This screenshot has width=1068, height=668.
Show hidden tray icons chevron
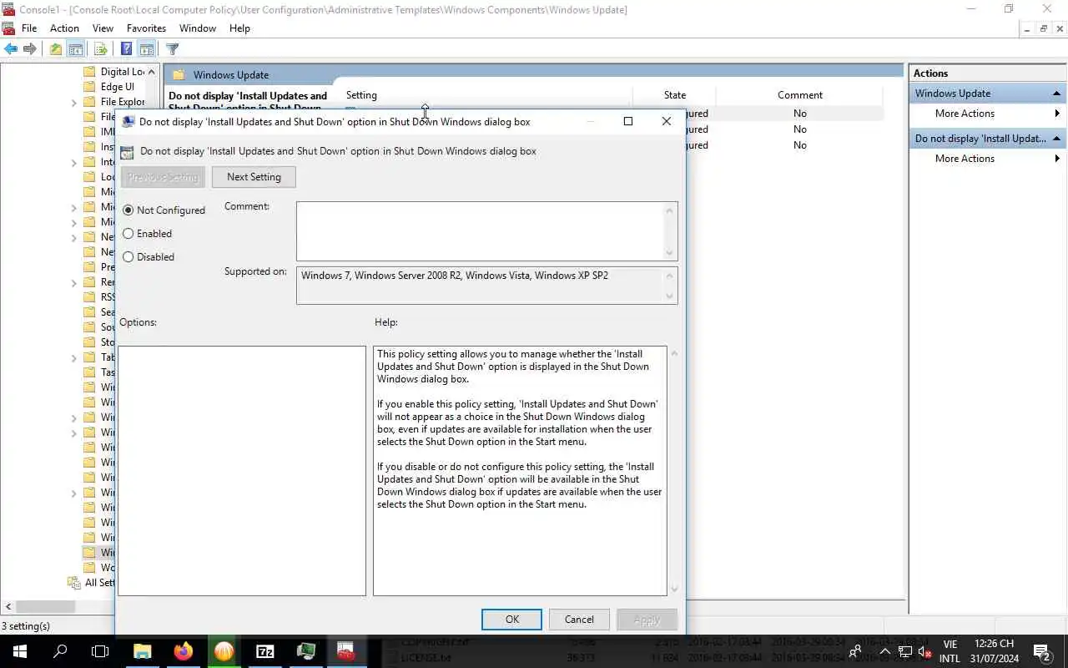pos(885,651)
